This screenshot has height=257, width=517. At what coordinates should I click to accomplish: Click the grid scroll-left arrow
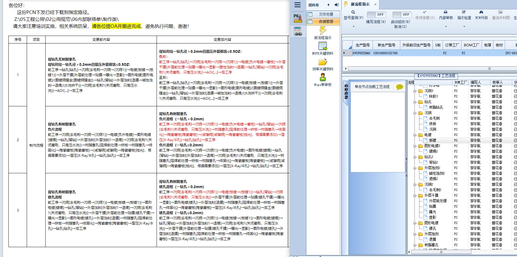345,69
